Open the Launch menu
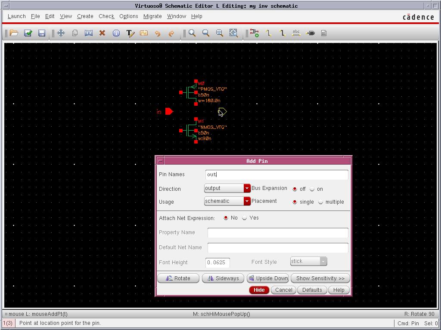 click(17, 16)
